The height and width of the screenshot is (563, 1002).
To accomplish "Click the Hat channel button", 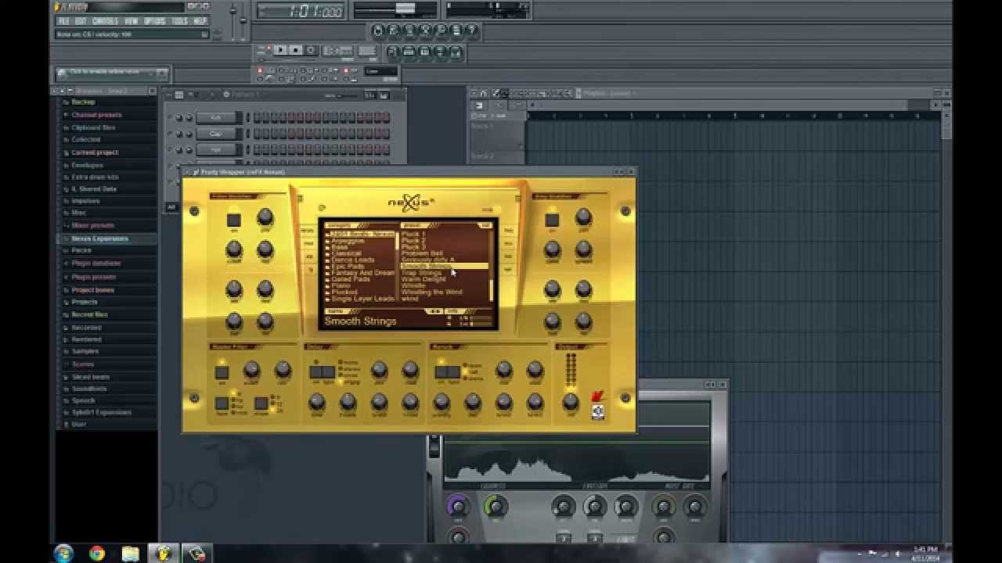I will coord(216,149).
